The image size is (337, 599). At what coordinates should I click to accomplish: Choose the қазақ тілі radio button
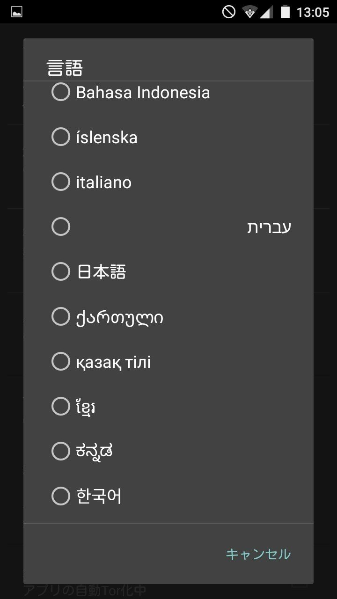tap(61, 361)
